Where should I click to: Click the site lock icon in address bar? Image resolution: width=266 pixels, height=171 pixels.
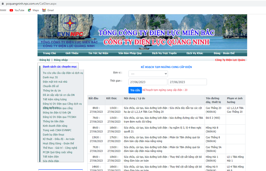point(3,4)
